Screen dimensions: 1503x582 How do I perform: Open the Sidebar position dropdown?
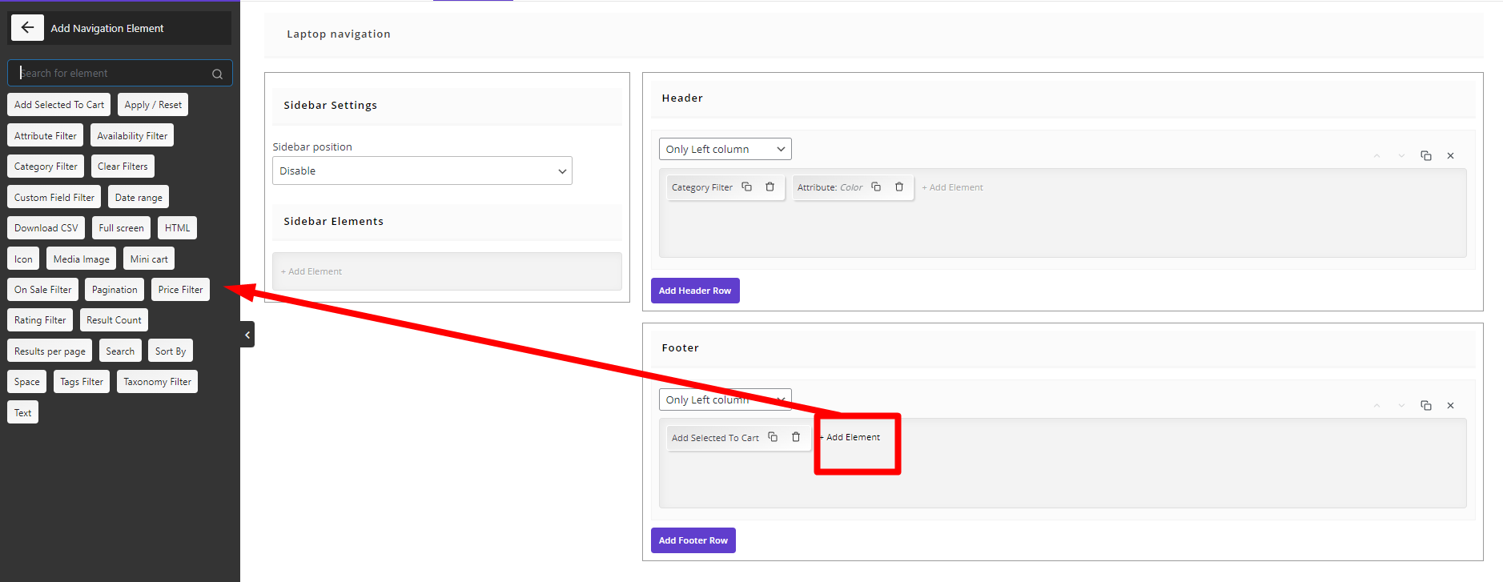422,171
